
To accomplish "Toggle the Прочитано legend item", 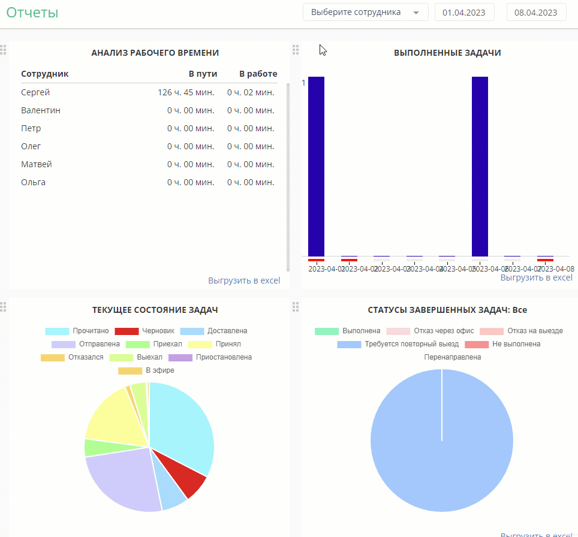I will [x=77, y=331].
